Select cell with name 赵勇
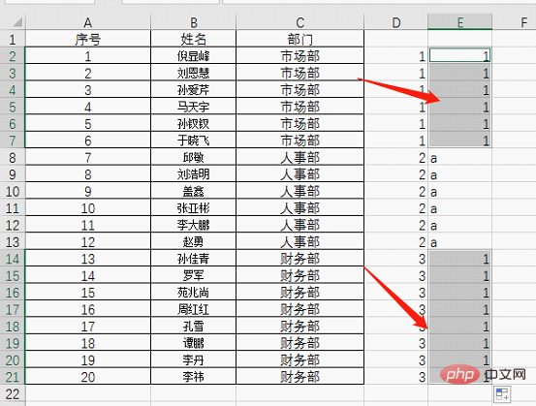 (x=193, y=242)
